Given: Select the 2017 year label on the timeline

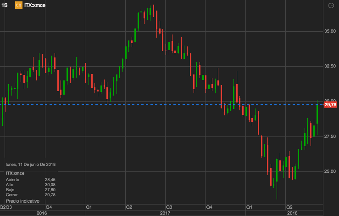Looking at the screenshot, I should click(x=165, y=213).
